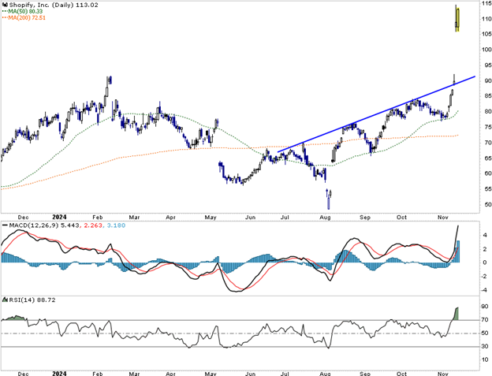Click the 2024 label on the top date axis
The image size is (492, 376).
(58, 215)
